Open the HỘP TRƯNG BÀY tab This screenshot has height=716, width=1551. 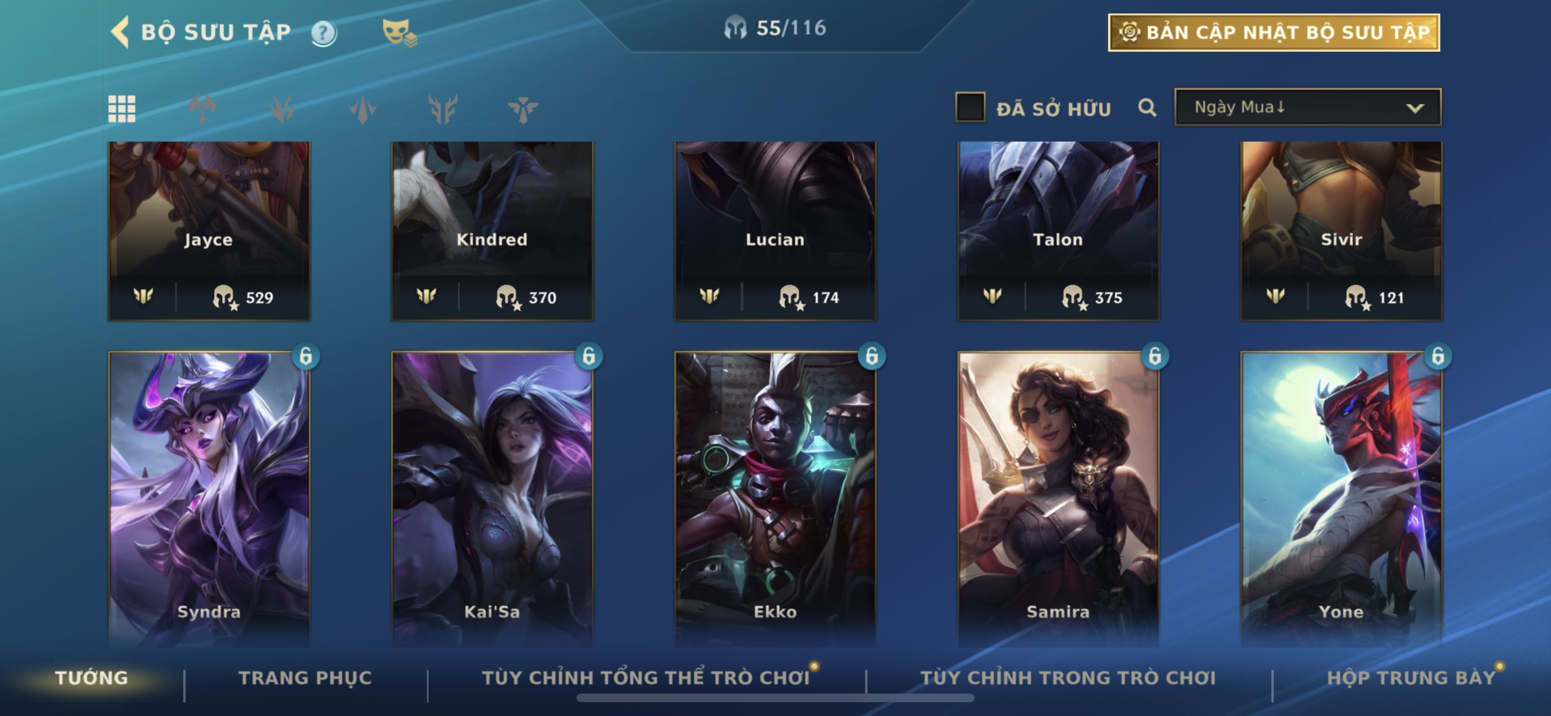point(1411,678)
